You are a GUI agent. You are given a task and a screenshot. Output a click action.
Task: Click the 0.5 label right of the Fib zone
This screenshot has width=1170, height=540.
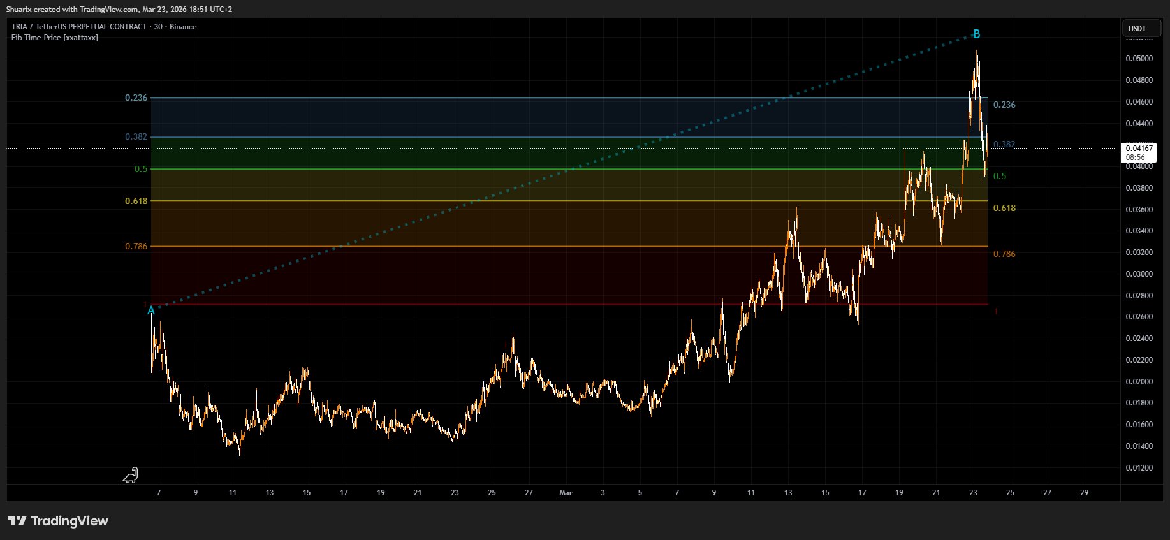point(1000,176)
